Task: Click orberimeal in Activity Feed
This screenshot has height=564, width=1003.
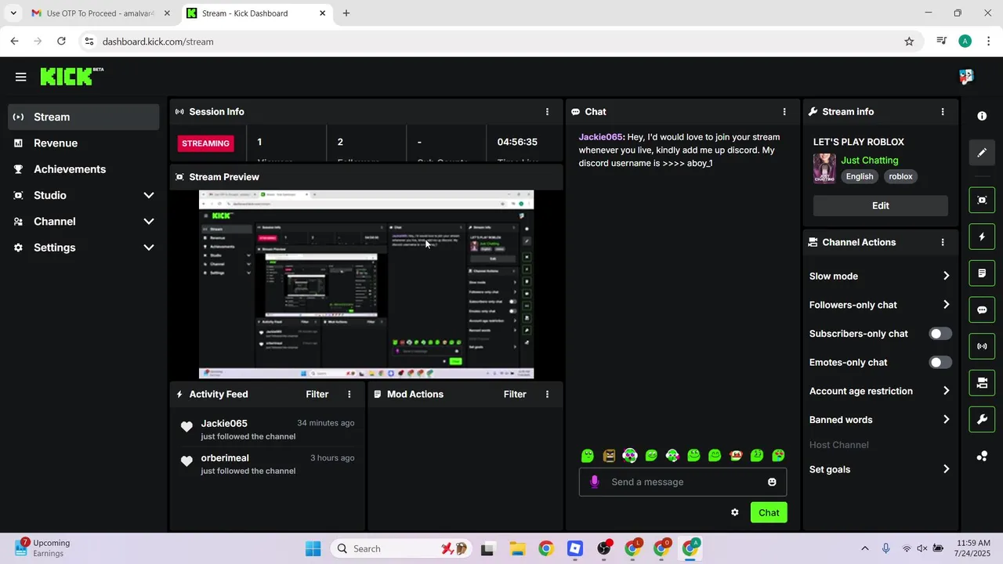Action: 225,458
